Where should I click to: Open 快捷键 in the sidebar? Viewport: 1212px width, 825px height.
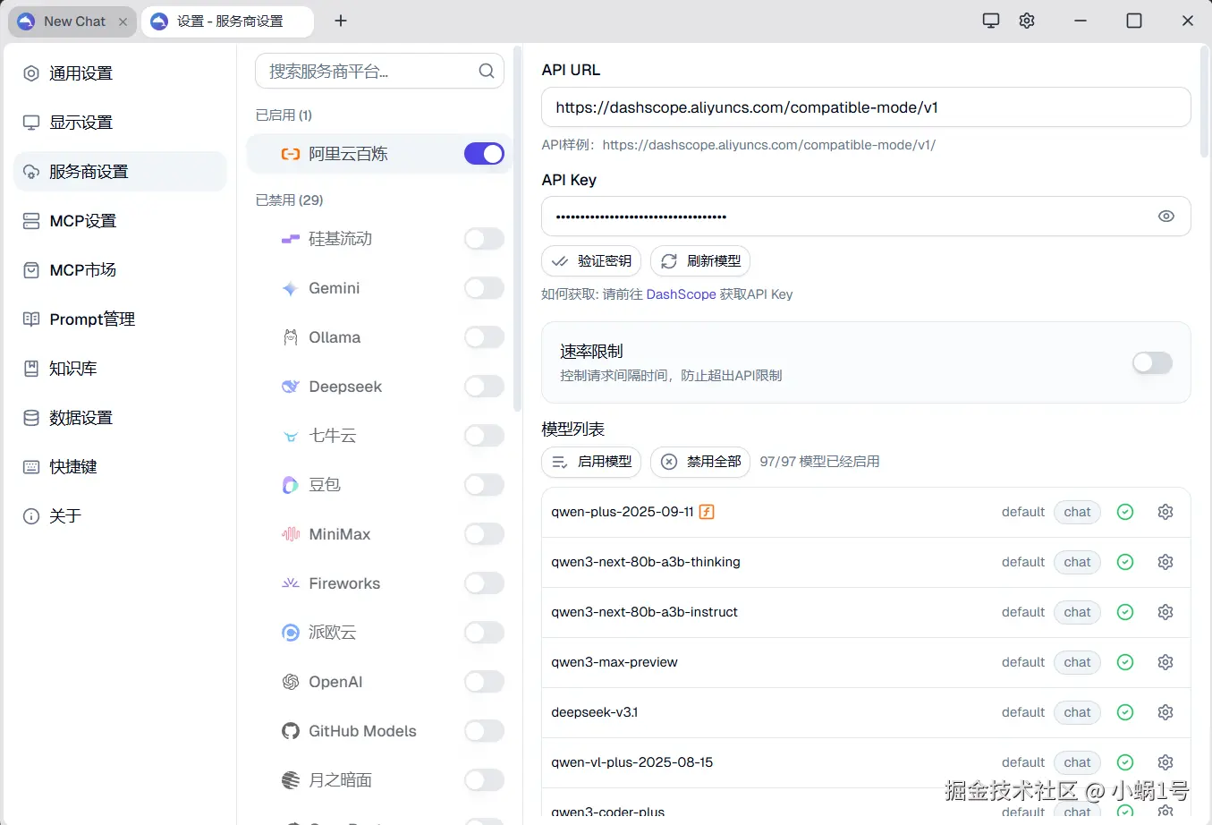pos(120,467)
